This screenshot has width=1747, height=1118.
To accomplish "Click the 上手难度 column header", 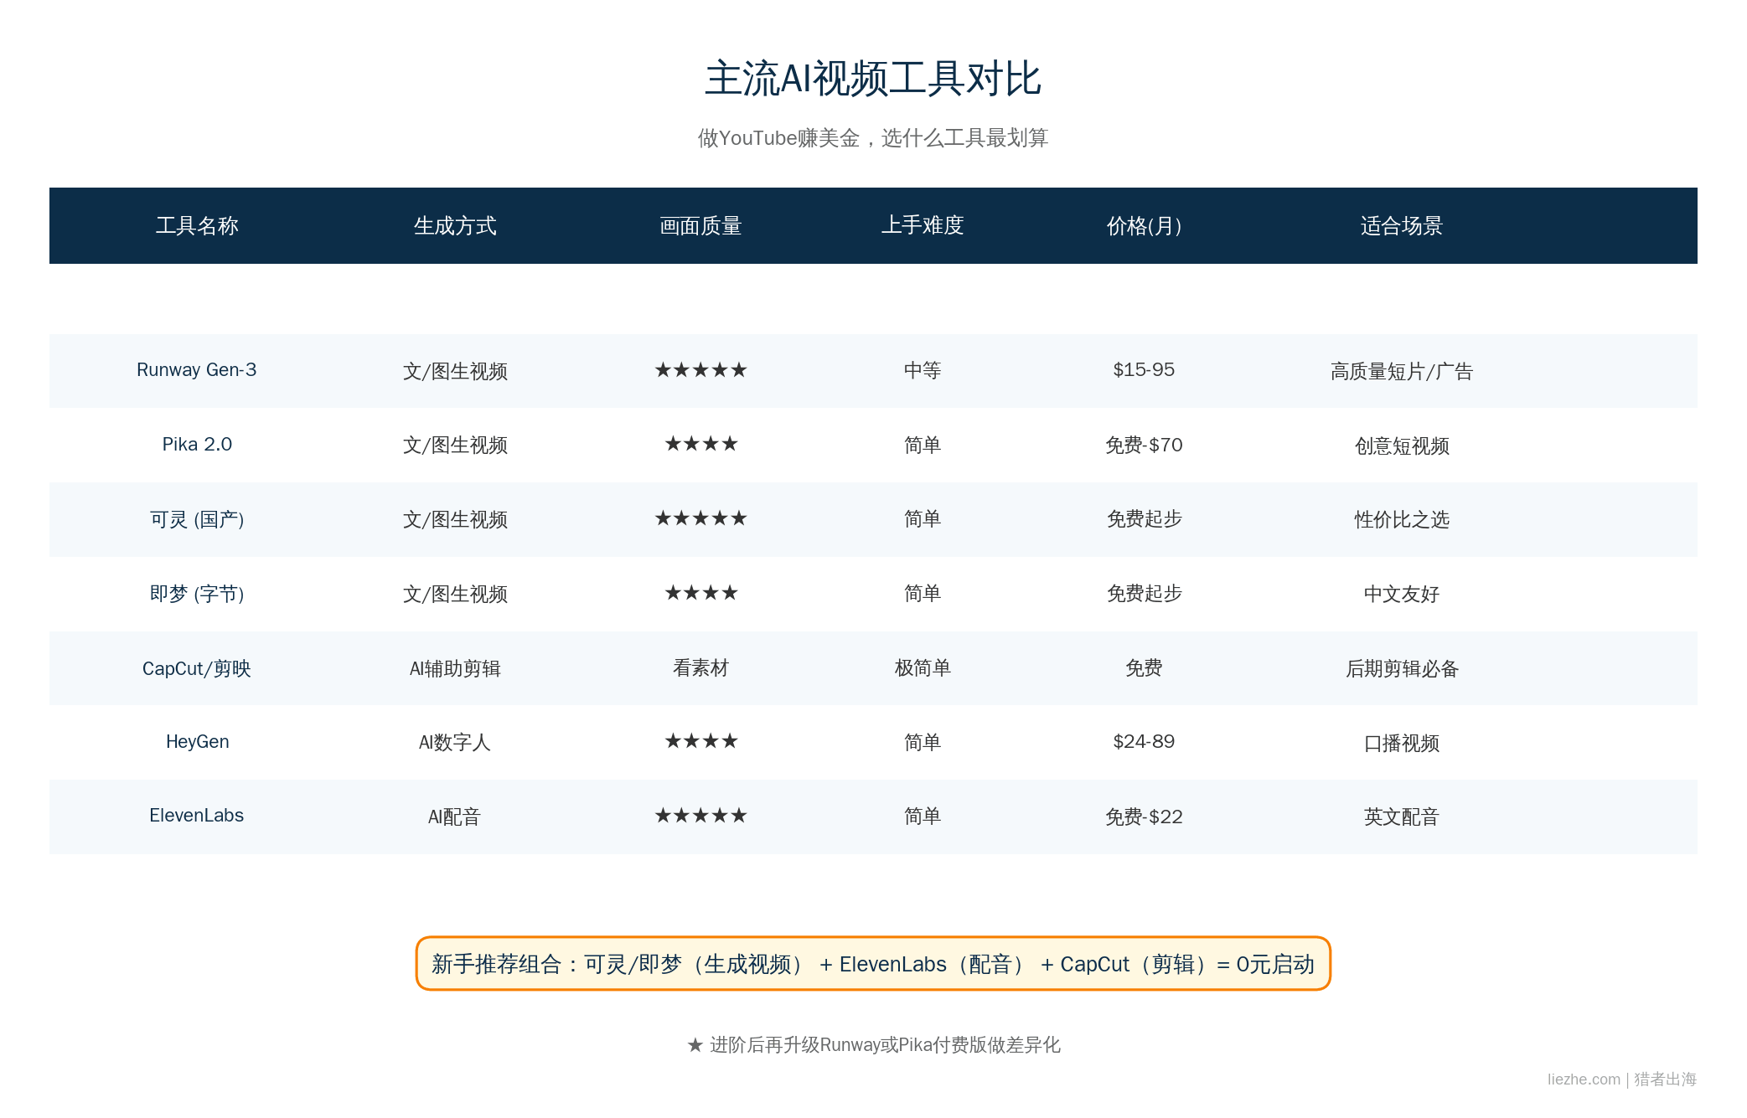I will pos(923,225).
